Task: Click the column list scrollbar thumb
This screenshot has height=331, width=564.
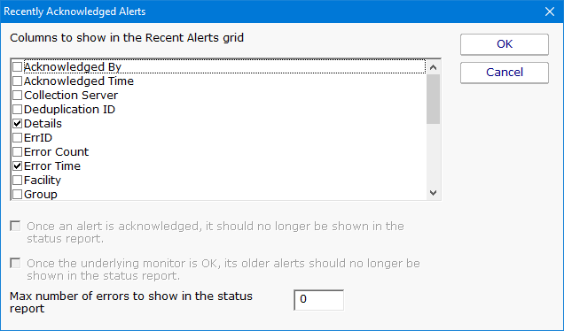Action: (x=433, y=99)
